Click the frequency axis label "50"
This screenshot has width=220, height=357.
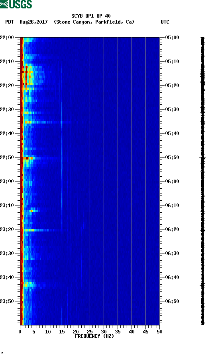click(159, 332)
